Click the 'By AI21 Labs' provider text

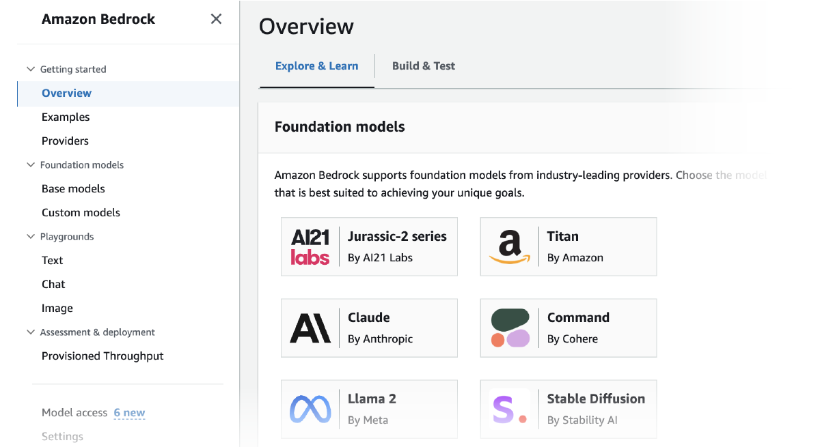point(381,258)
